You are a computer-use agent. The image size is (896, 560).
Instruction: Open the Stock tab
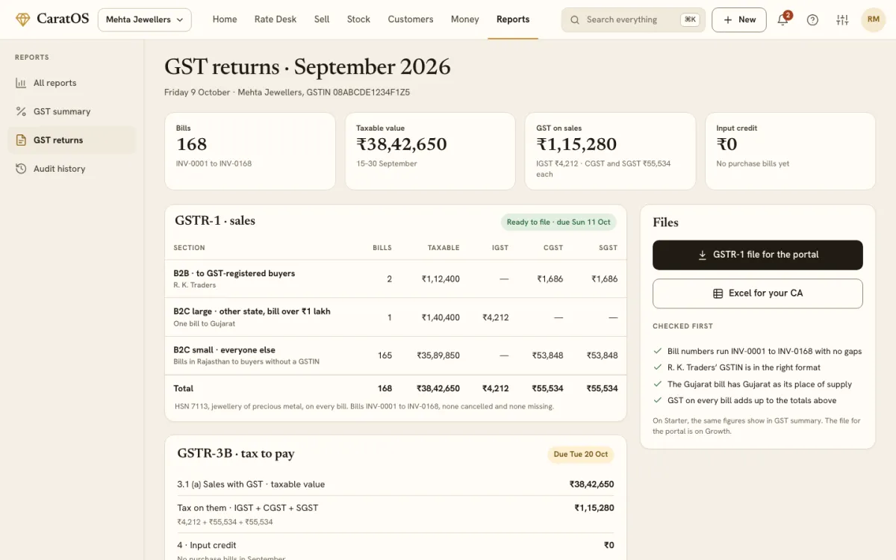pos(358,19)
